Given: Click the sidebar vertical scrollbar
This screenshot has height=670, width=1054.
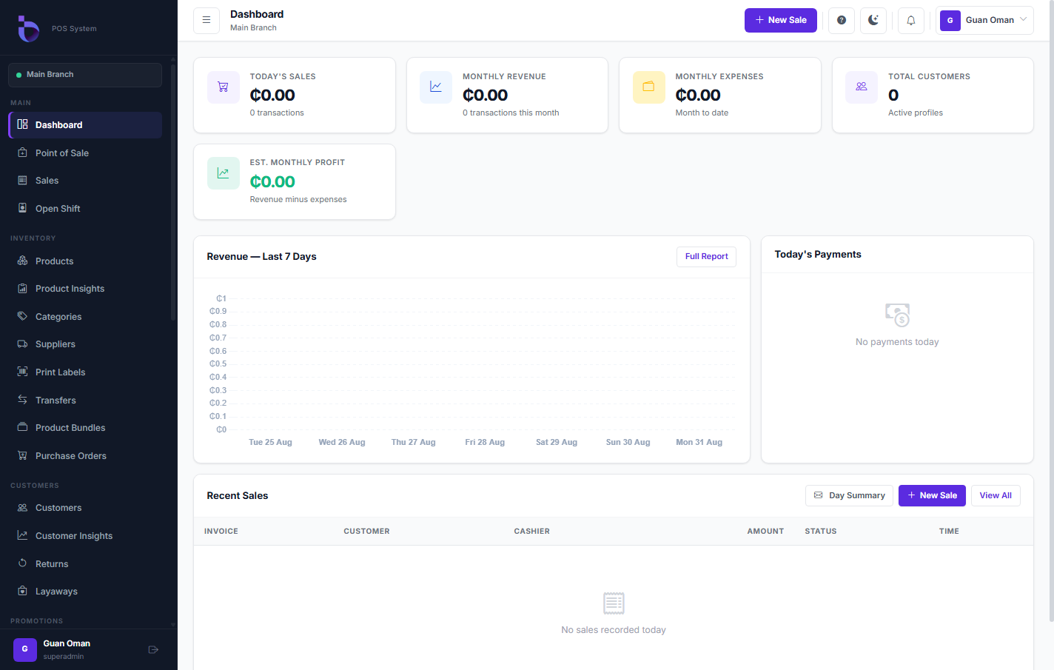Looking at the screenshot, I should (x=173, y=192).
